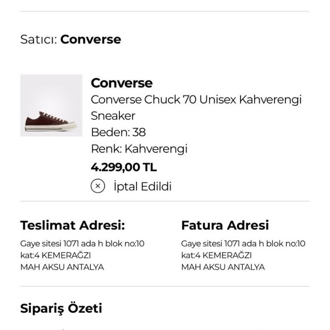Open the Converse seller name link
The height and width of the screenshot is (330, 330).
(91, 40)
